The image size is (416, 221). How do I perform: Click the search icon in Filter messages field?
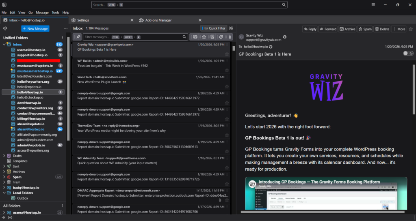point(184,37)
